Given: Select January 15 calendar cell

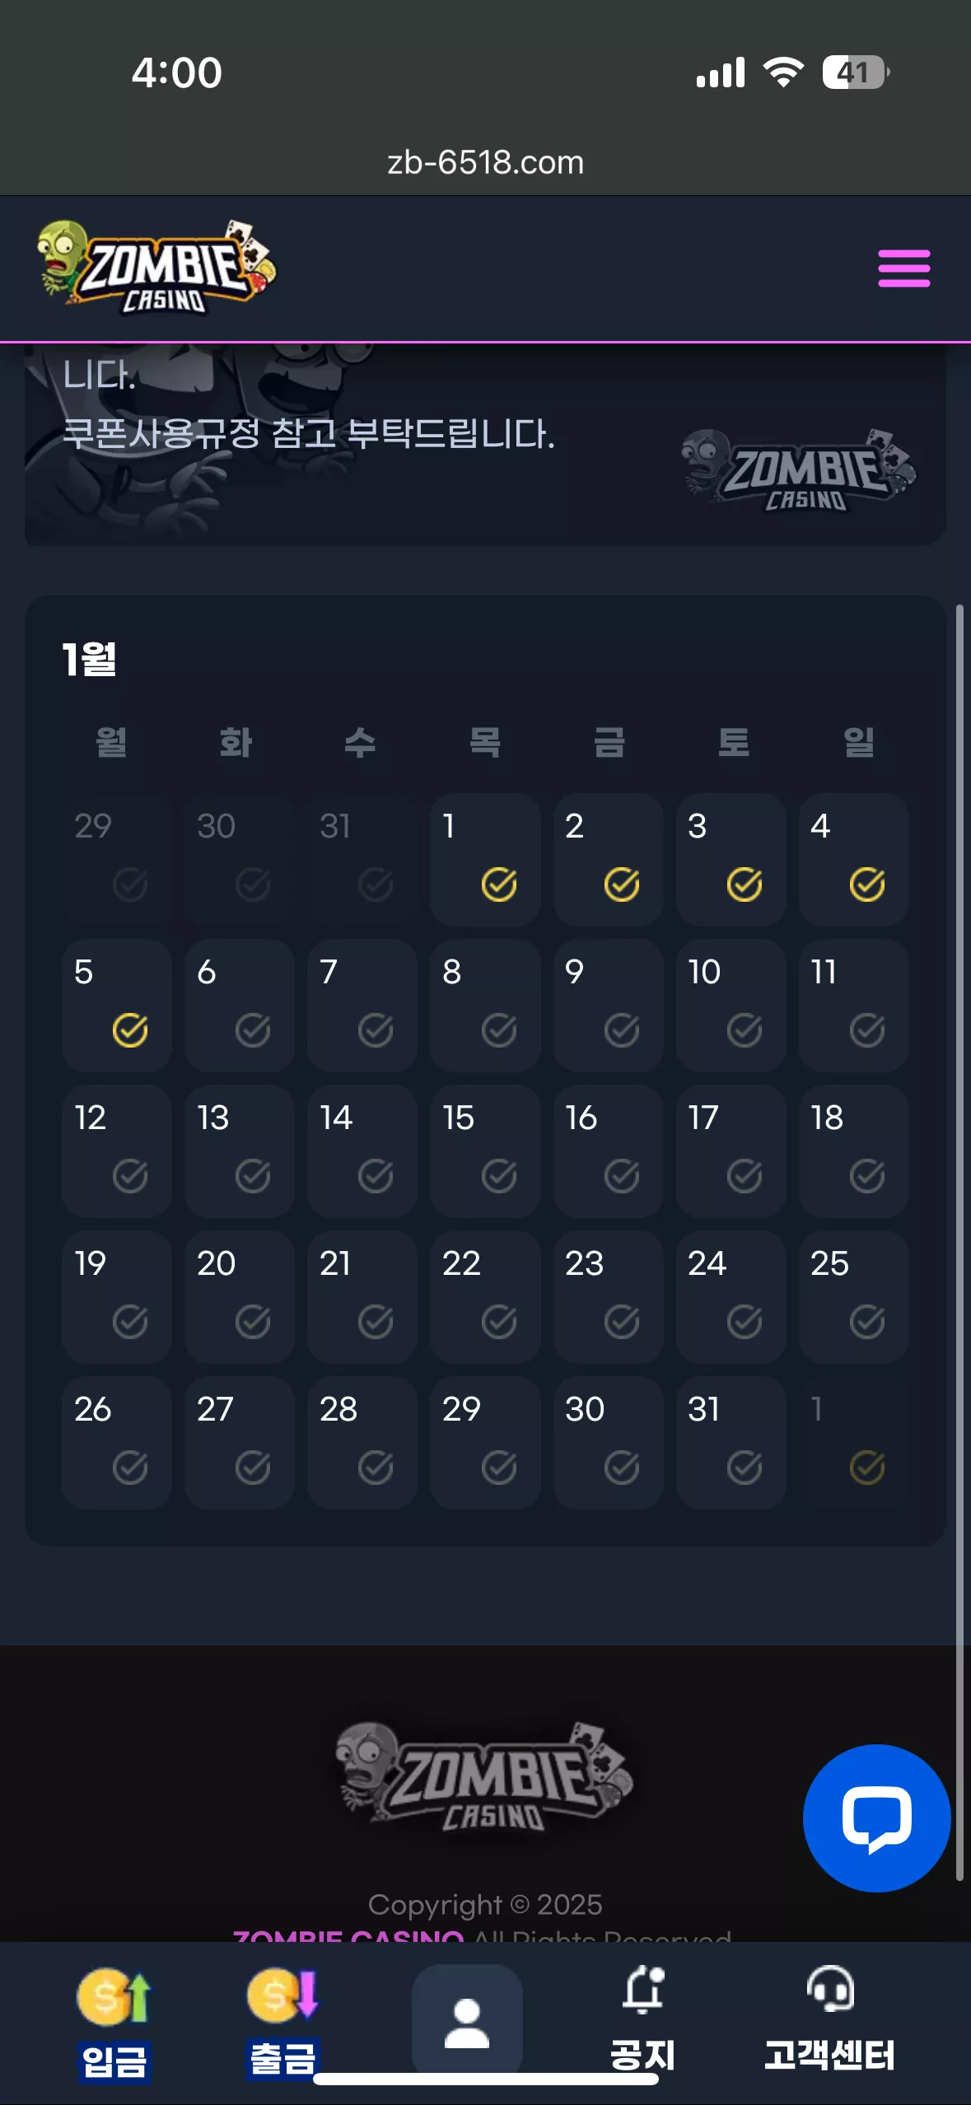Looking at the screenshot, I should [x=485, y=1151].
